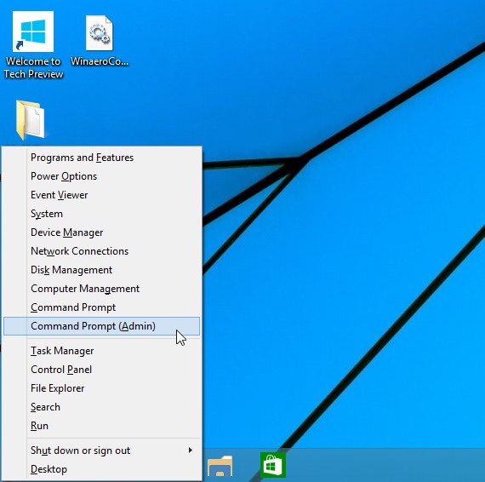The height and width of the screenshot is (482, 485).
Task: Open Event Viewer from the menu
Action: (x=101, y=195)
